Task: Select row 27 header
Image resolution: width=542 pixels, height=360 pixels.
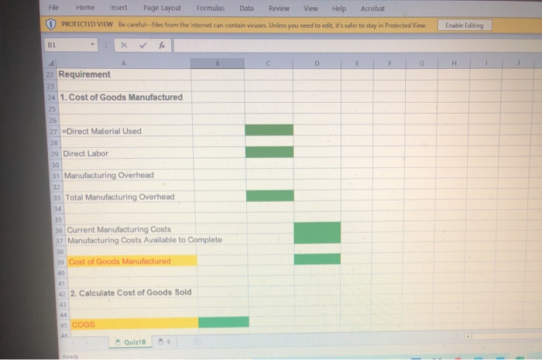Action: tap(53, 132)
